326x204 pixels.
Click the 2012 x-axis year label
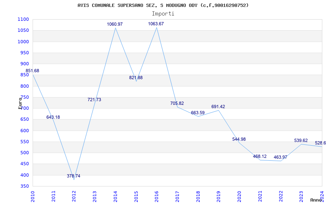click(x=74, y=196)
